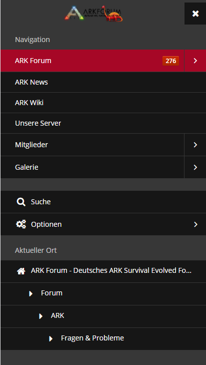Close the navigation menu with the X icon
The height and width of the screenshot is (365, 206).
[195, 14]
